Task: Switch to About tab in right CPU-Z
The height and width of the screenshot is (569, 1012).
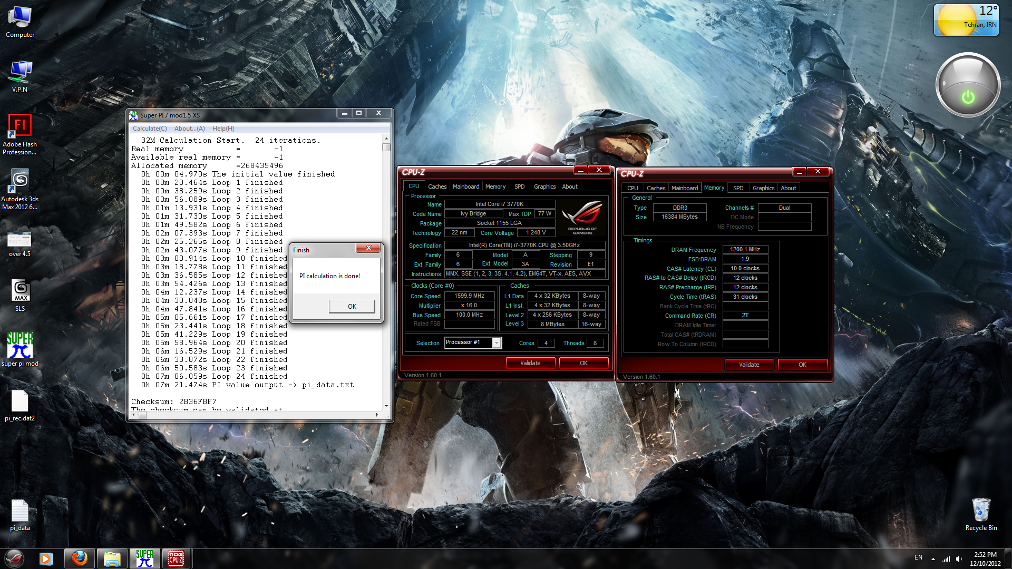Action: click(789, 188)
